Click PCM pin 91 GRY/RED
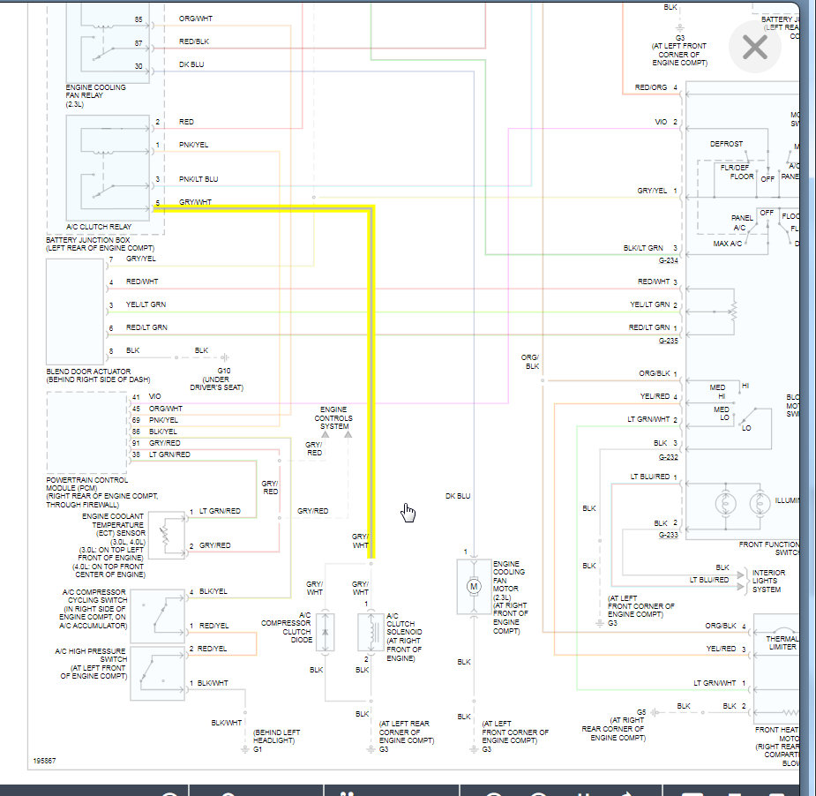 coord(155,443)
